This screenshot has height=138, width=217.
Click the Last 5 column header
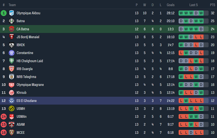click(193, 5)
